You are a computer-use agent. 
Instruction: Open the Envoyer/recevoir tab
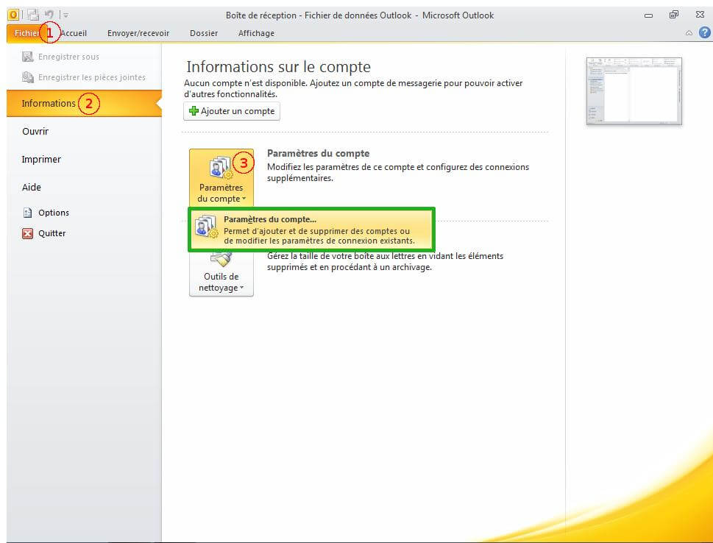click(138, 33)
